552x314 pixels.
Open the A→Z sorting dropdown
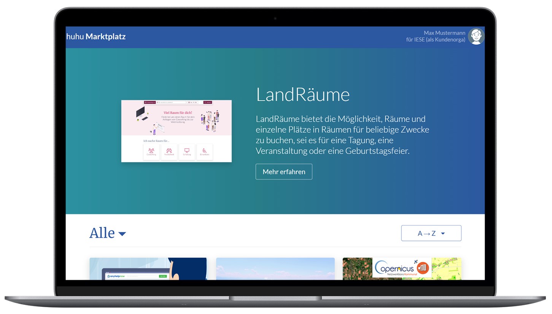[x=431, y=233]
